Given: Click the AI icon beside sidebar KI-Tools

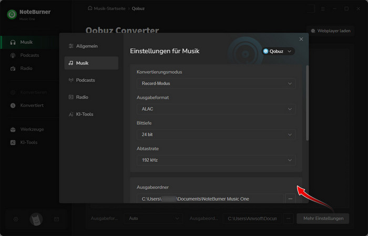Looking at the screenshot, I should (x=13, y=143).
